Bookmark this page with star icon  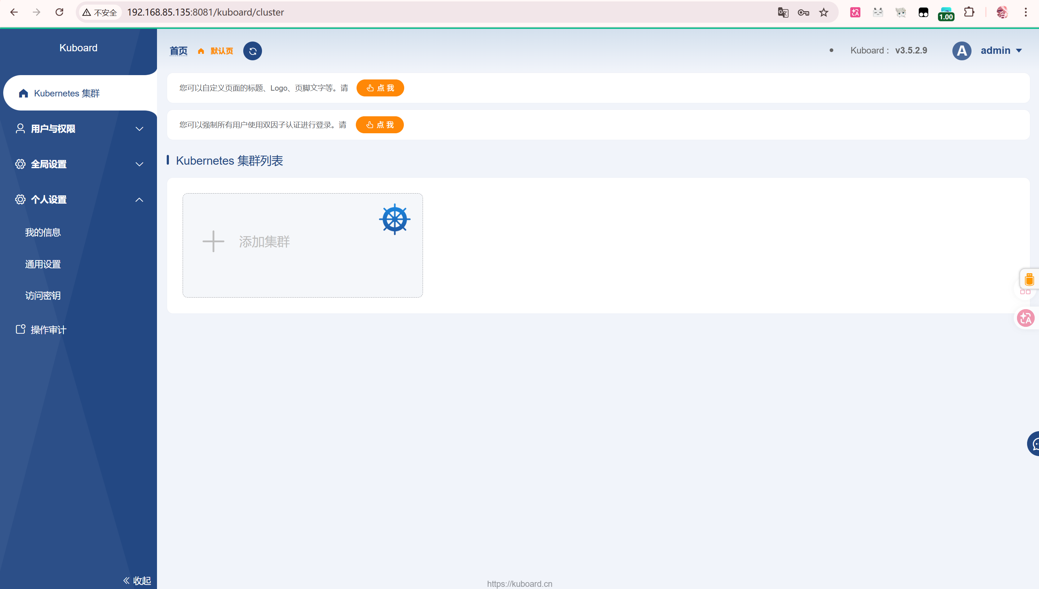click(x=824, y=13)
